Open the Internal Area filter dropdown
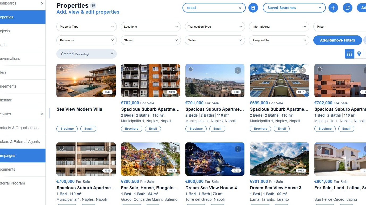The image size is (366, 205). [279, 27]
